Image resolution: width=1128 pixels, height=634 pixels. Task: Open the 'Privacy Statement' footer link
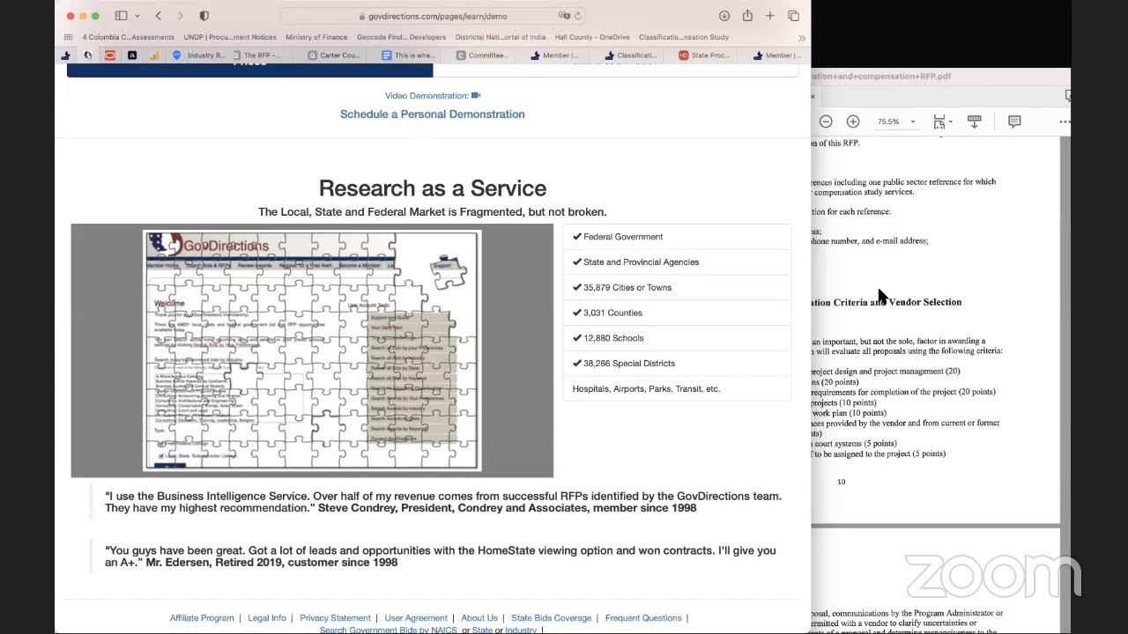(335, 618)
